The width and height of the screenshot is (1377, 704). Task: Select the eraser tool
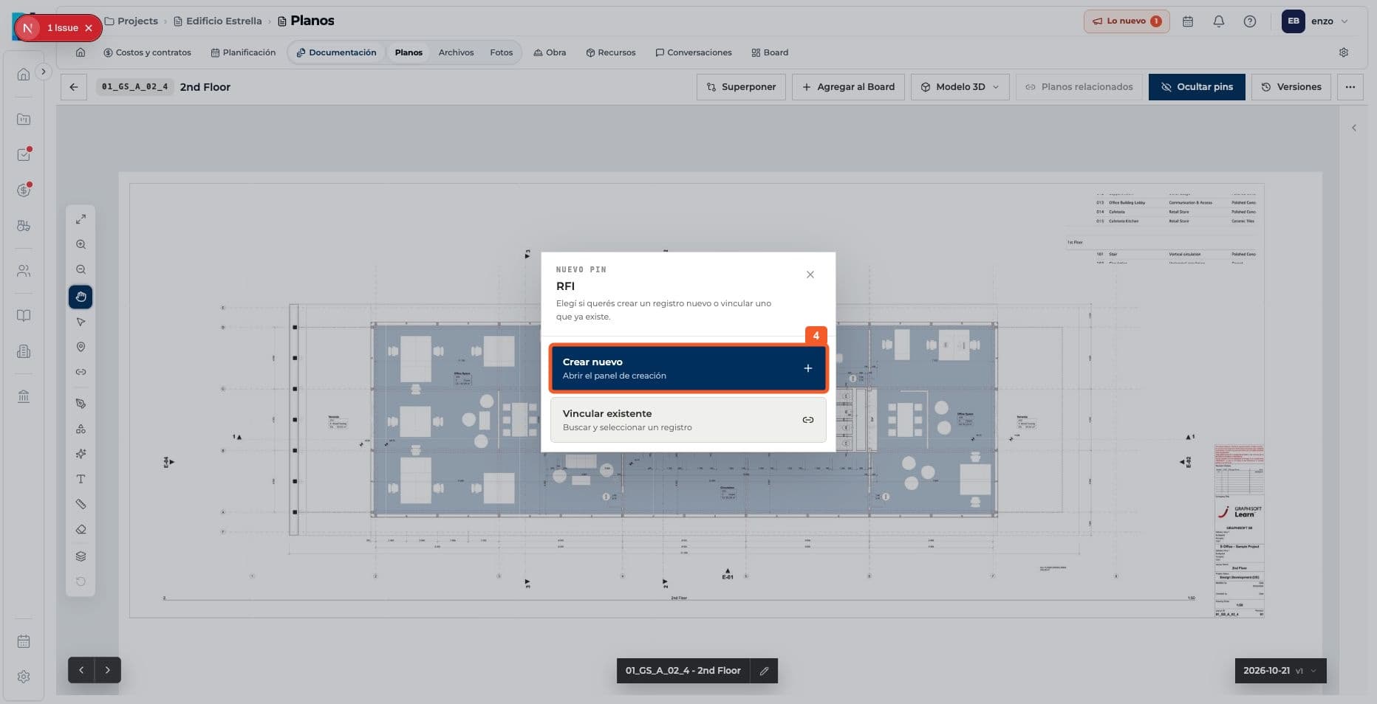tap(81, 529)
